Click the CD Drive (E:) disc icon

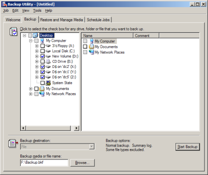pos(48,61)
